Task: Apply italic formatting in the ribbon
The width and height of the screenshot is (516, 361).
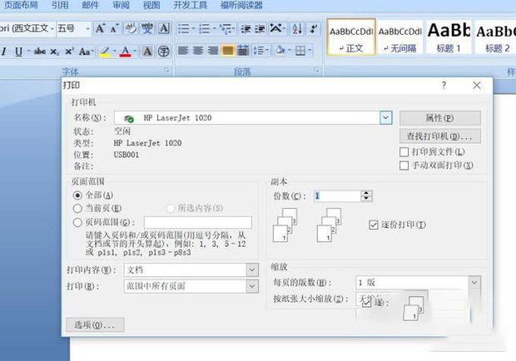Action: pyautogui.click(x=4, y=52)
